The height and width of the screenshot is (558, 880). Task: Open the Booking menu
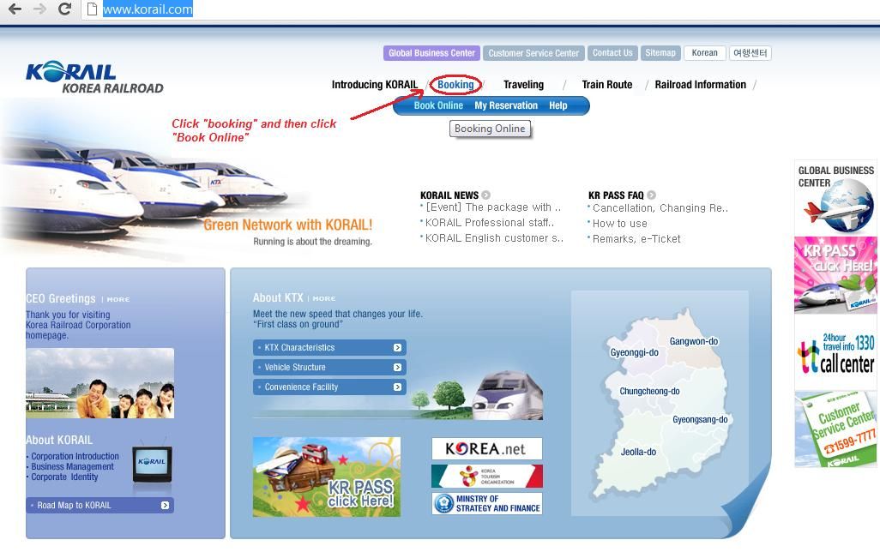[455, 85]
